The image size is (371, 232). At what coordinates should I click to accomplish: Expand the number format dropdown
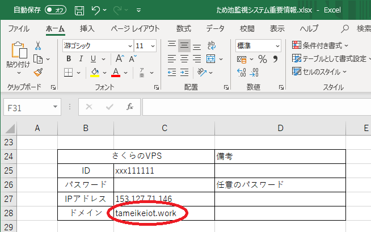(277, 45)
